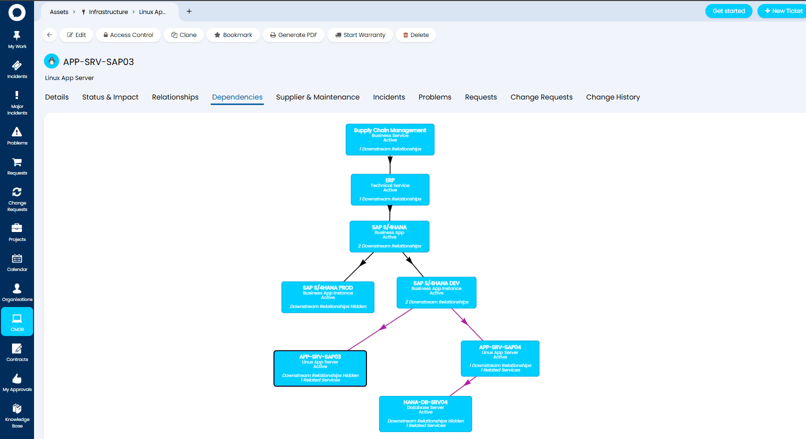The height and width of the screenshot is (439, 806).
Task: Click Start Warranty
Action: pyautogui.click(x=360, y=35)
